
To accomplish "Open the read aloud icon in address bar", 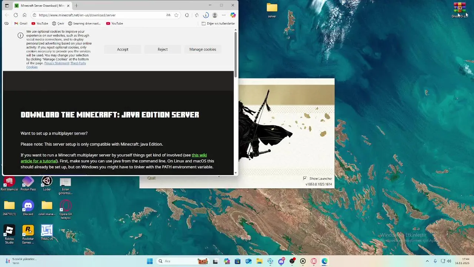I will [168, 15].
